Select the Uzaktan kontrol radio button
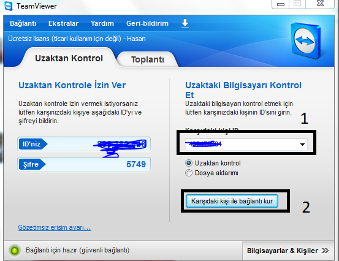The image size is (339, 261). [x=189, y=163]
